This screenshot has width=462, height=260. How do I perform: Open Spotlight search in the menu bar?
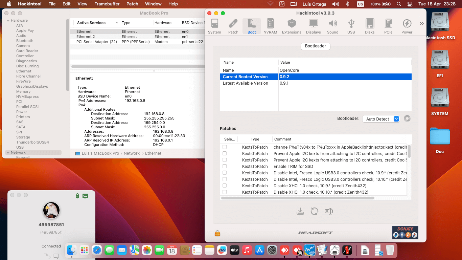point(399,4)
